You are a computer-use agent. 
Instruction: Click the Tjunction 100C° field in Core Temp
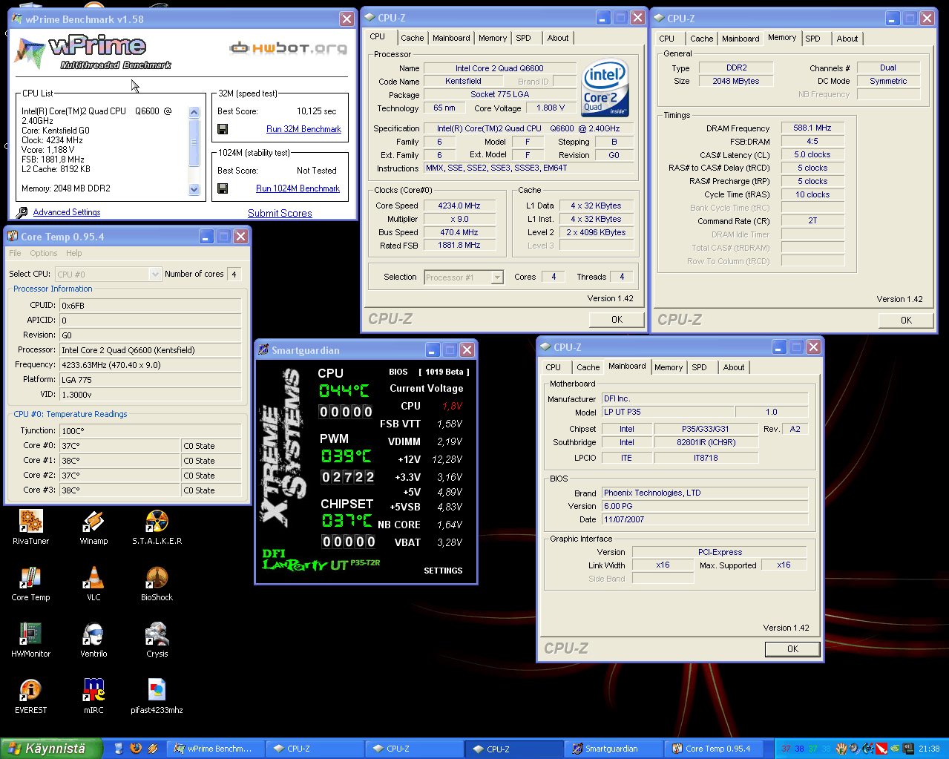[x=150, y=430]
